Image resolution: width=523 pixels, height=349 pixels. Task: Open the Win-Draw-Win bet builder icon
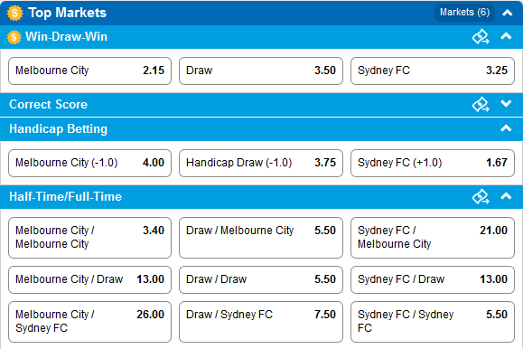click(481, 37)
